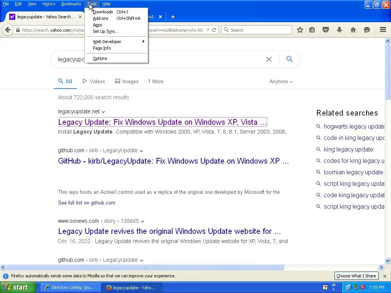
Task: Click the 7:55 PM clock
Action: coord(377,287)
